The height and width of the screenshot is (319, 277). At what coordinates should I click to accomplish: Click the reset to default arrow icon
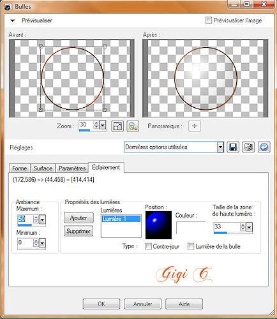click(264, 147)
